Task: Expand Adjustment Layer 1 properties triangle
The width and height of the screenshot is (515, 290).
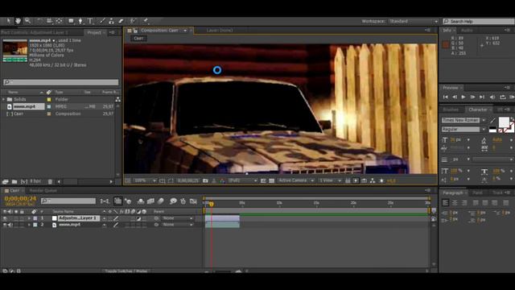Action: tap(29, 218)
